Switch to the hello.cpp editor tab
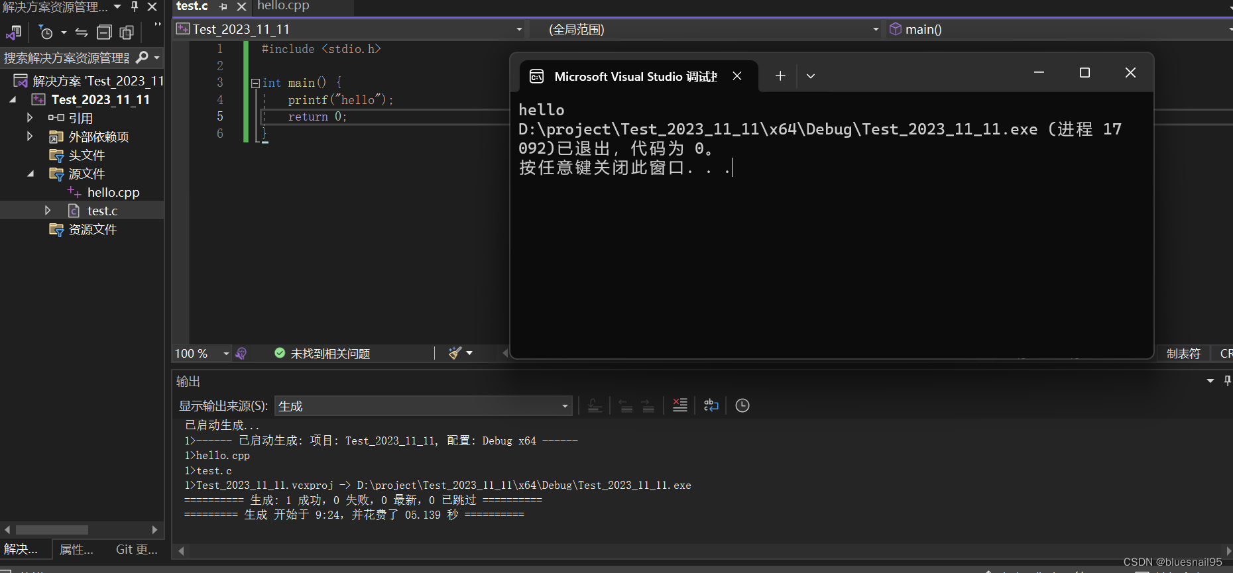 click(283, 6)
